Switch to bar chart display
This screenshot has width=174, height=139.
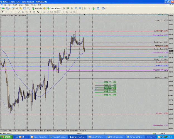64,8
